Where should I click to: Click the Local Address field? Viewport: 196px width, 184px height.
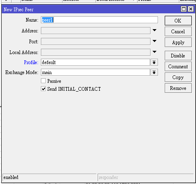click(95, 52)
